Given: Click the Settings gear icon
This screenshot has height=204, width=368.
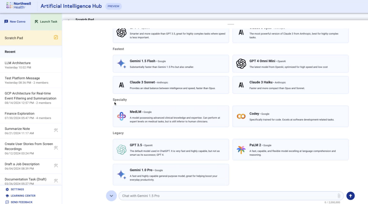Looking at the screenshot, I should pyautogui.click(x=7, y=189).
